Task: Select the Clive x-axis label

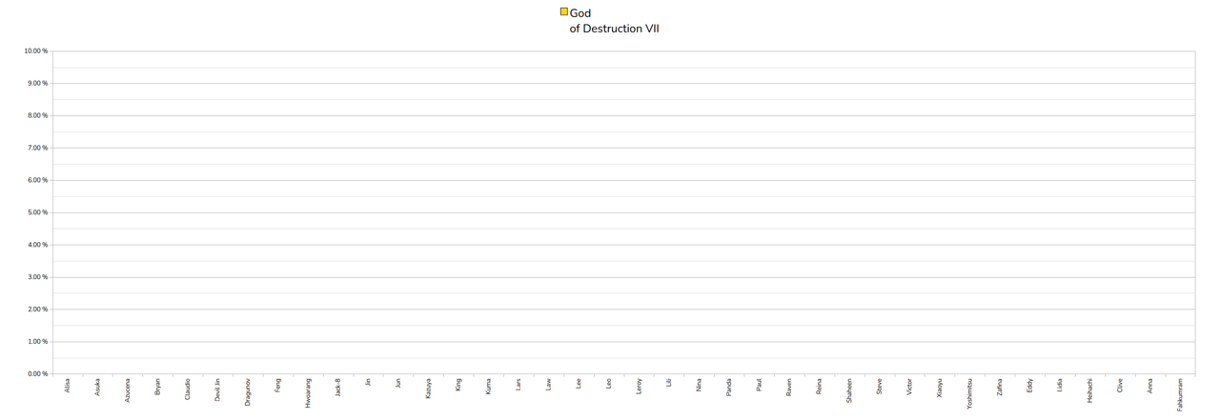Action: [1120, 386]
